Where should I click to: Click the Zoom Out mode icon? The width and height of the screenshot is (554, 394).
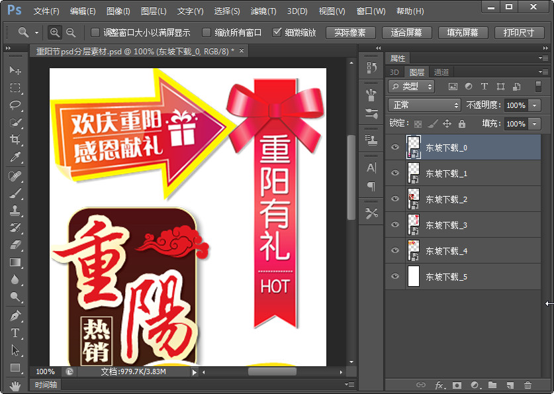coord(71,32)
